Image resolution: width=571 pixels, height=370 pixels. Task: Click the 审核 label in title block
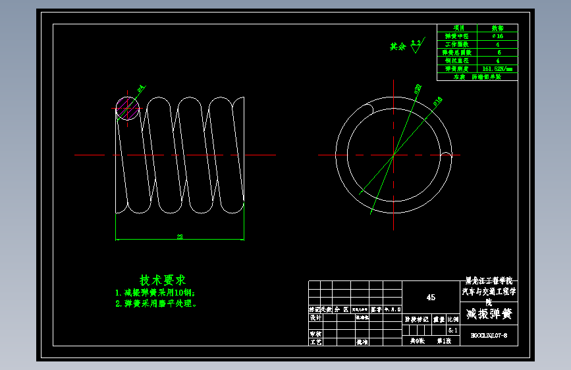(x=315, y=334)
